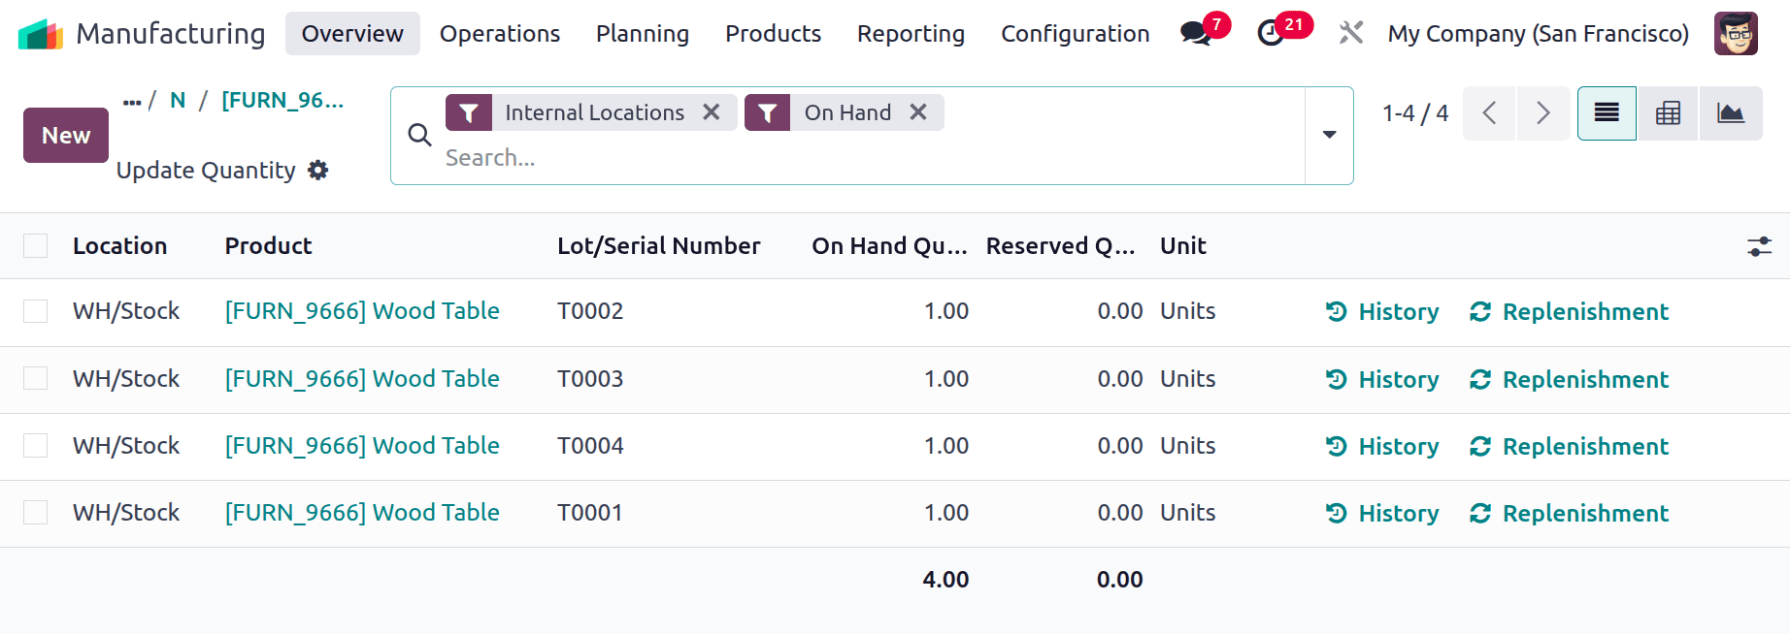The height and width of the screenshot is (634, 1790).
Task: Open Replenishment for lot T0001
Action: (x=1569, y=514)
